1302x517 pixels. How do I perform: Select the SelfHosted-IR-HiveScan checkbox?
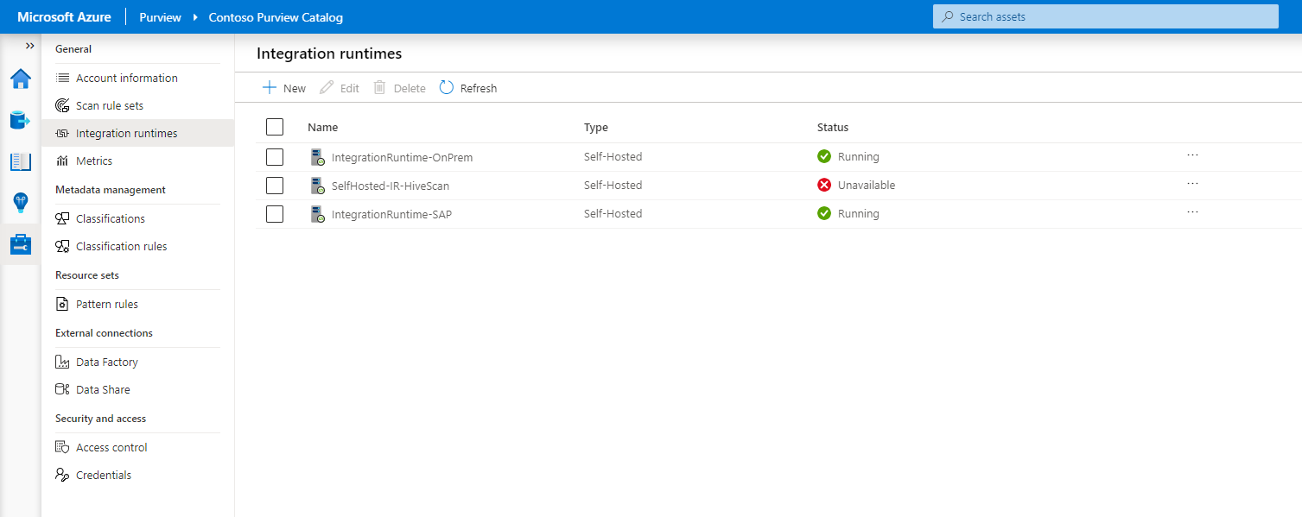274,185
